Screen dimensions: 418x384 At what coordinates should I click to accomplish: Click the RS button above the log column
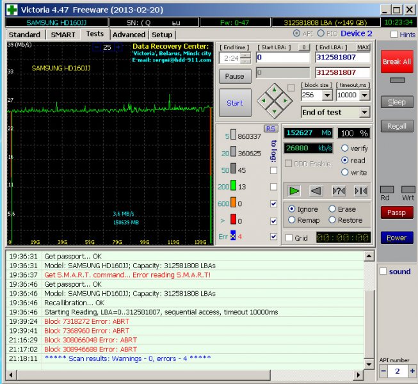(270, 128)
